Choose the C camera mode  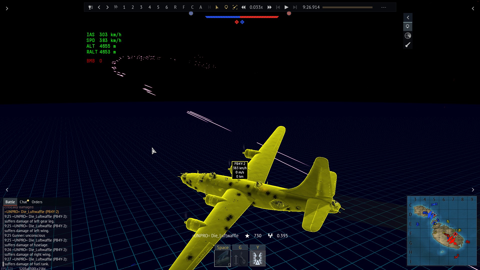192,7
